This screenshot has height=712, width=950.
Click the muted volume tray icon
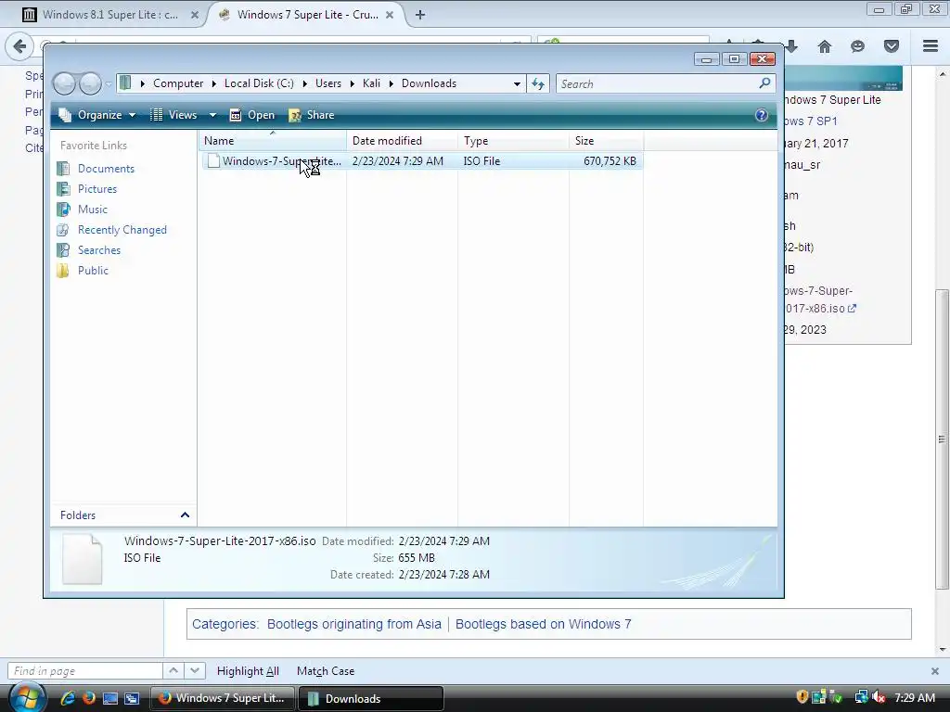pos(878,697)
